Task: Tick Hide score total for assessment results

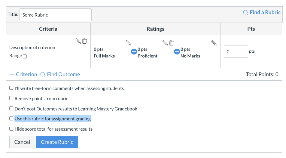Action: [11, 129]
